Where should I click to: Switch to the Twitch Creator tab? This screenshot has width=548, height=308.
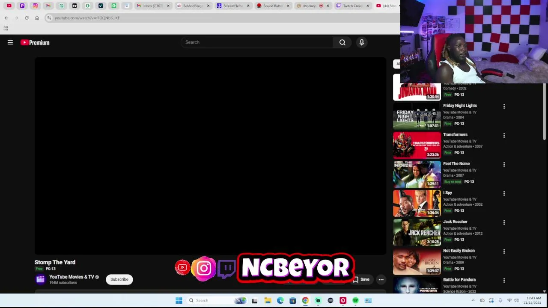[352, 6]
